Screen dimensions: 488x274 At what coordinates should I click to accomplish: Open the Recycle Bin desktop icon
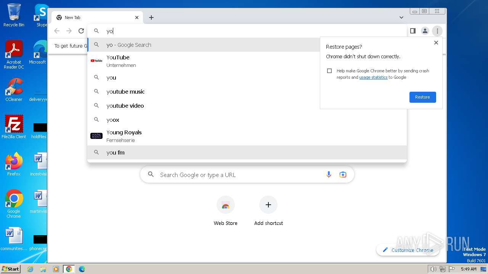click(14, 15)
